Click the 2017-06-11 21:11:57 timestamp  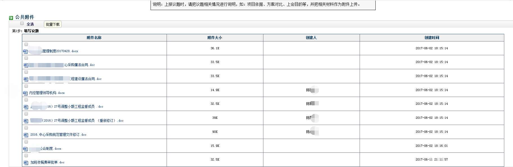[x=432, y=159]
